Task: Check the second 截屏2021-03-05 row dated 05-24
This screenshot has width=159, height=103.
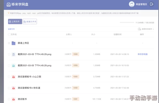Action: (x=9, y=66)
